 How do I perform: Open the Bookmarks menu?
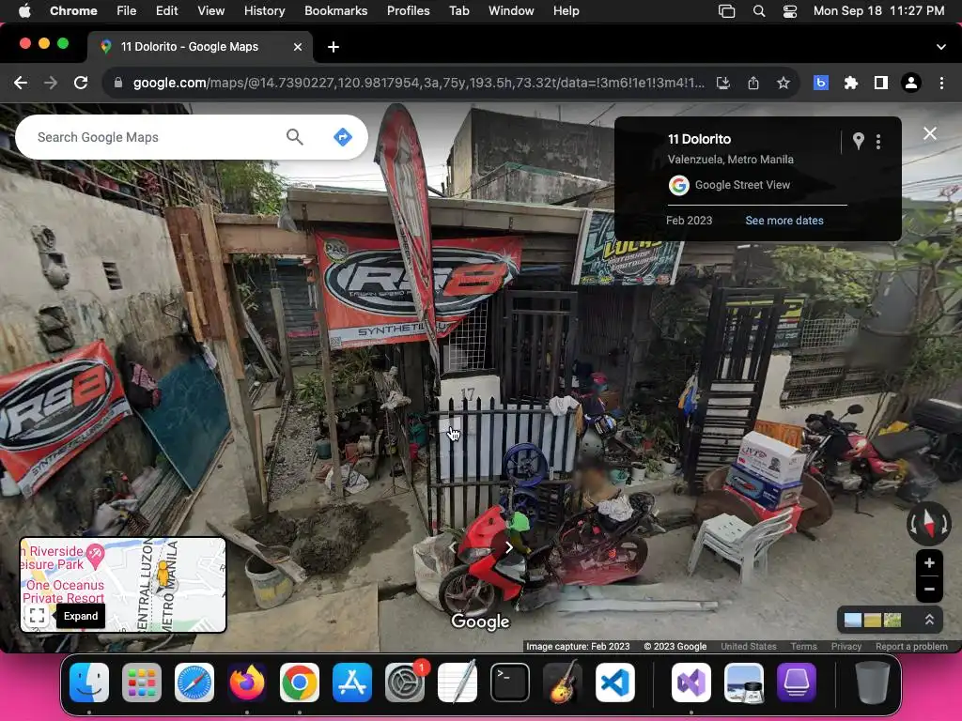coord(335,10)
